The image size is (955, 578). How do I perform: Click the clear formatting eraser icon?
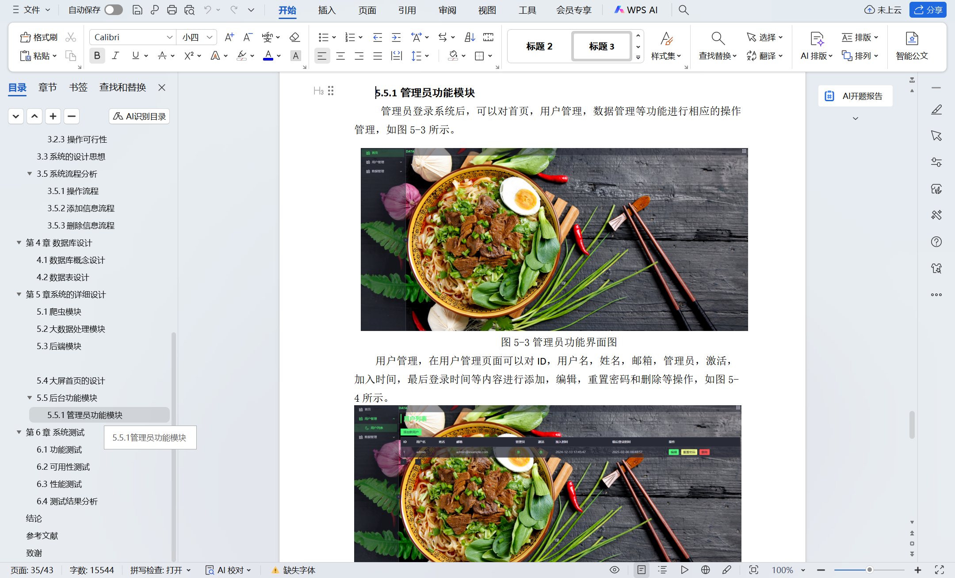[x=294, y=37]
